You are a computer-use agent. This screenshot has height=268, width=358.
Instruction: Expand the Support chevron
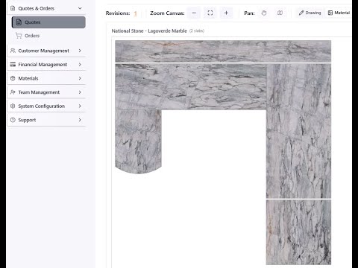point(80,120)
